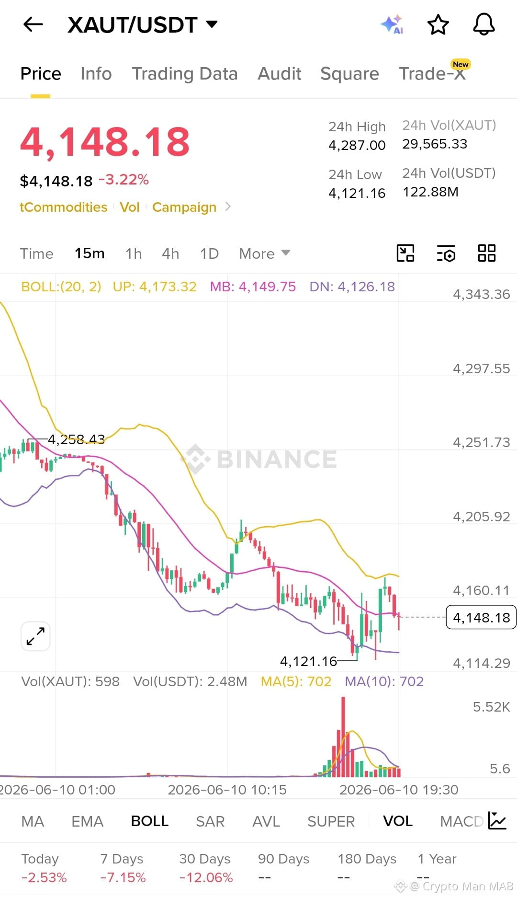This screenshot has width=517, height=898.
Task: Tap the 24h High value 4,287.00
Action: coord(357,145)
